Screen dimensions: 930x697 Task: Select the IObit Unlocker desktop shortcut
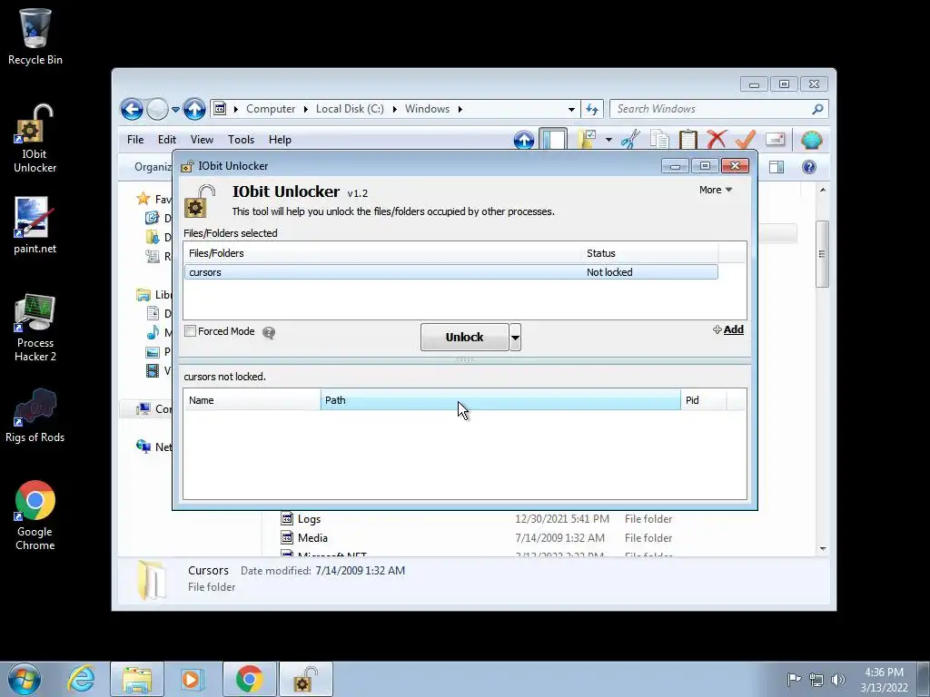[x=35, y=138]
